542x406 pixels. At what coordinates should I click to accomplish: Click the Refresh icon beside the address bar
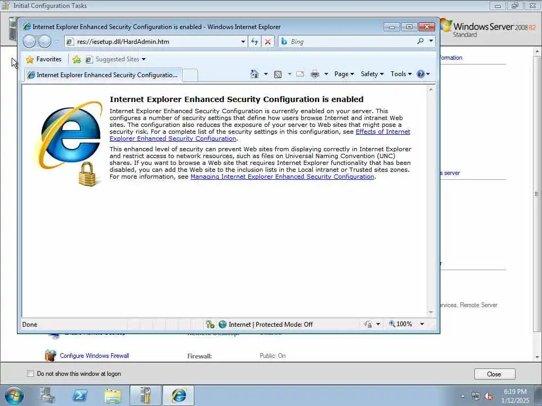(255, 42)
